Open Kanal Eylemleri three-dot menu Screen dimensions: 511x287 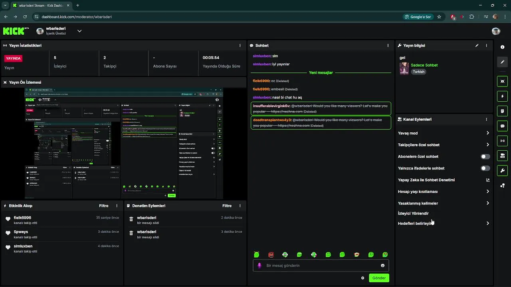pyautogui.click(x=486, y=119)
